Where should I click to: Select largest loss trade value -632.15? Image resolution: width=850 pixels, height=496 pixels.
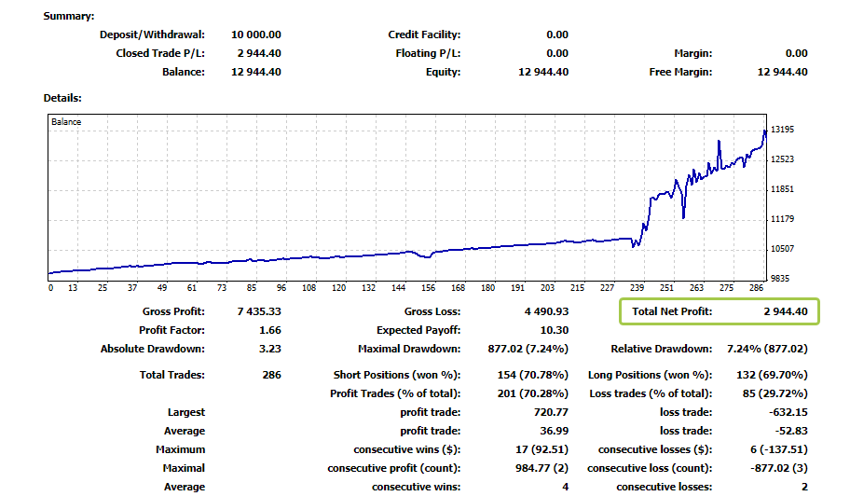click(x=788, y=412)
